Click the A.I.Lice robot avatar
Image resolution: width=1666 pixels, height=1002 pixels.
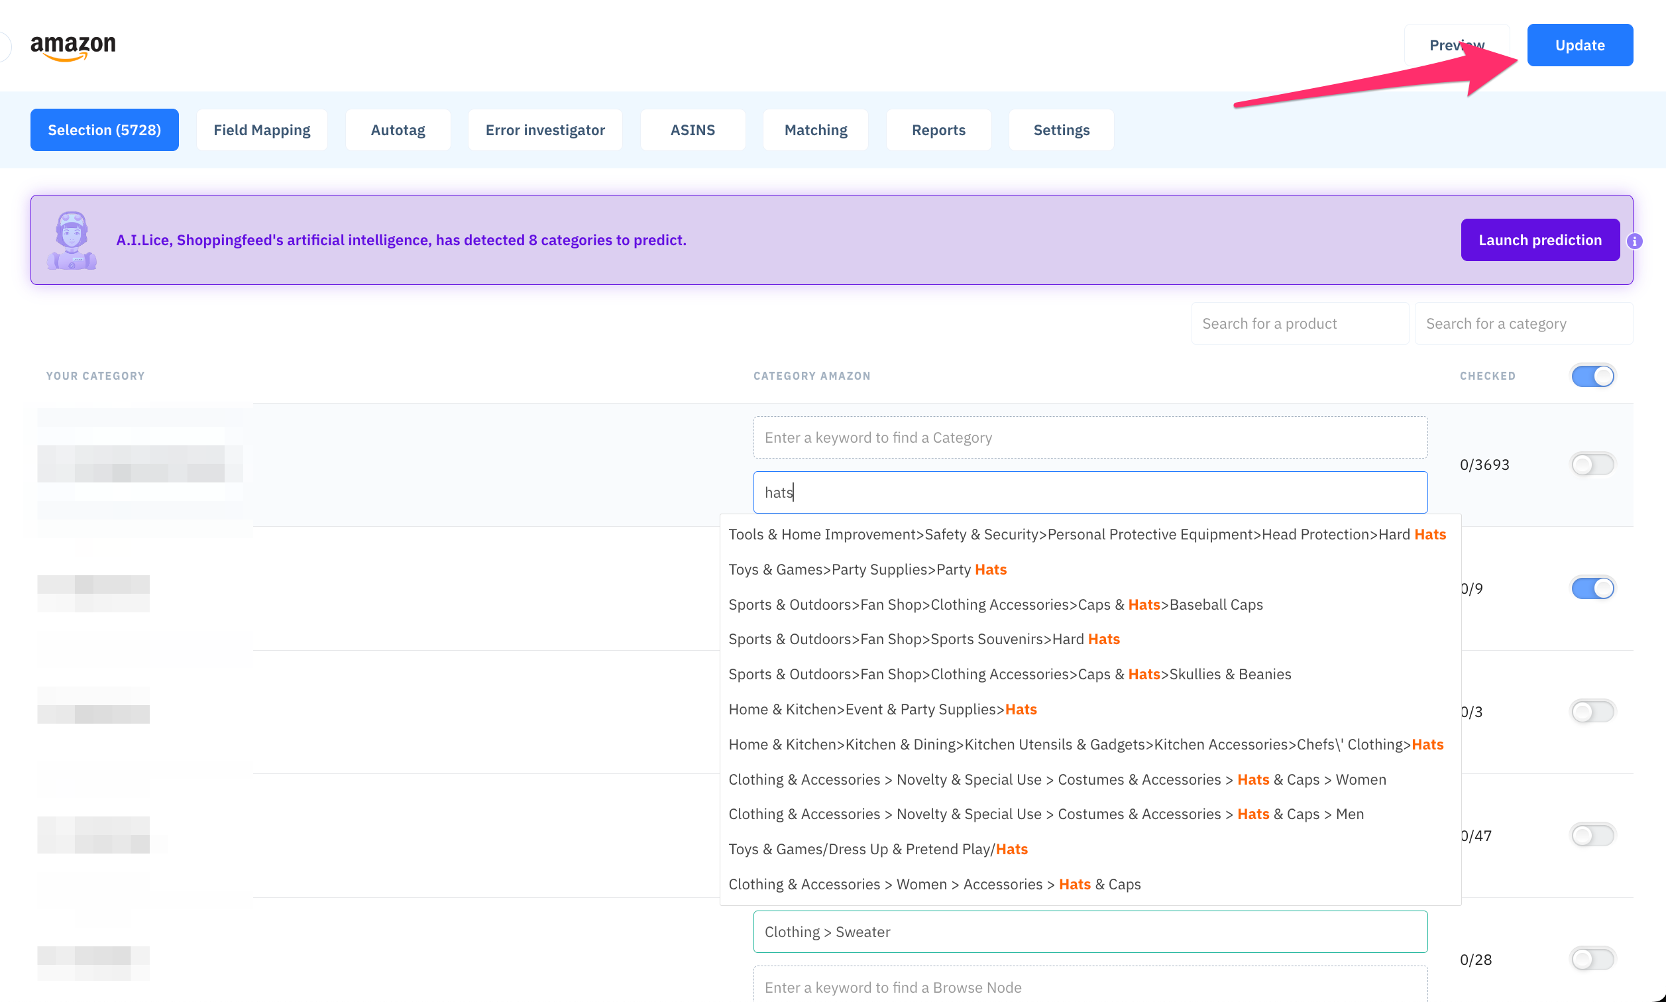coord(72,241)
